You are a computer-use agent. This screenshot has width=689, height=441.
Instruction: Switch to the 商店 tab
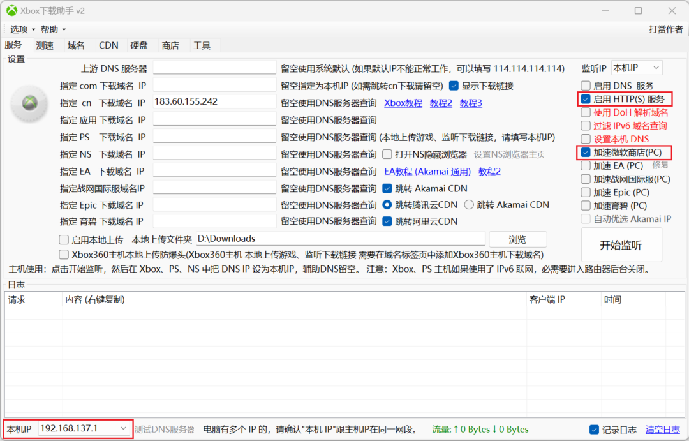click(170, 45)
